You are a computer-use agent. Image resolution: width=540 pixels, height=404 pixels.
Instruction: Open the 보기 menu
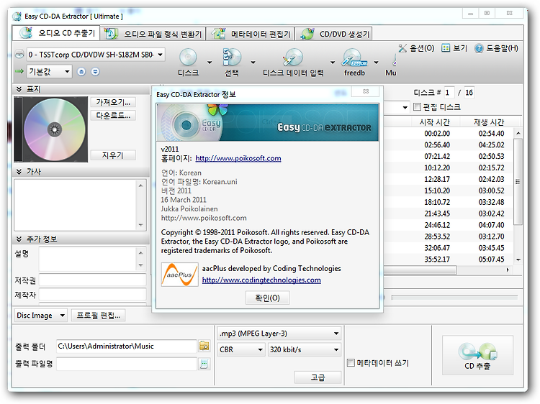[454, 48]
